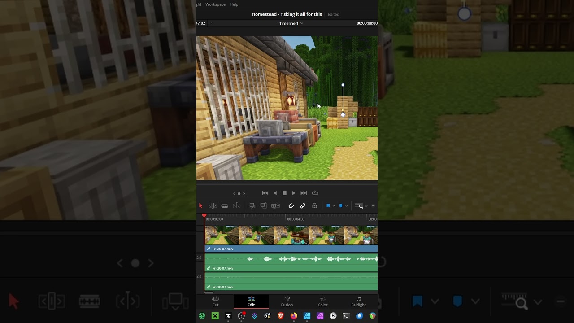
Task: Open the Timeline 1 dropdown
Action: pos(291,23)
